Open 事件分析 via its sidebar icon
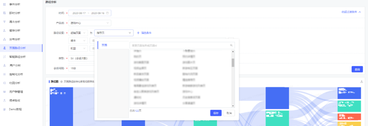This screenshot has height=126, width=368. pos(4,4)
